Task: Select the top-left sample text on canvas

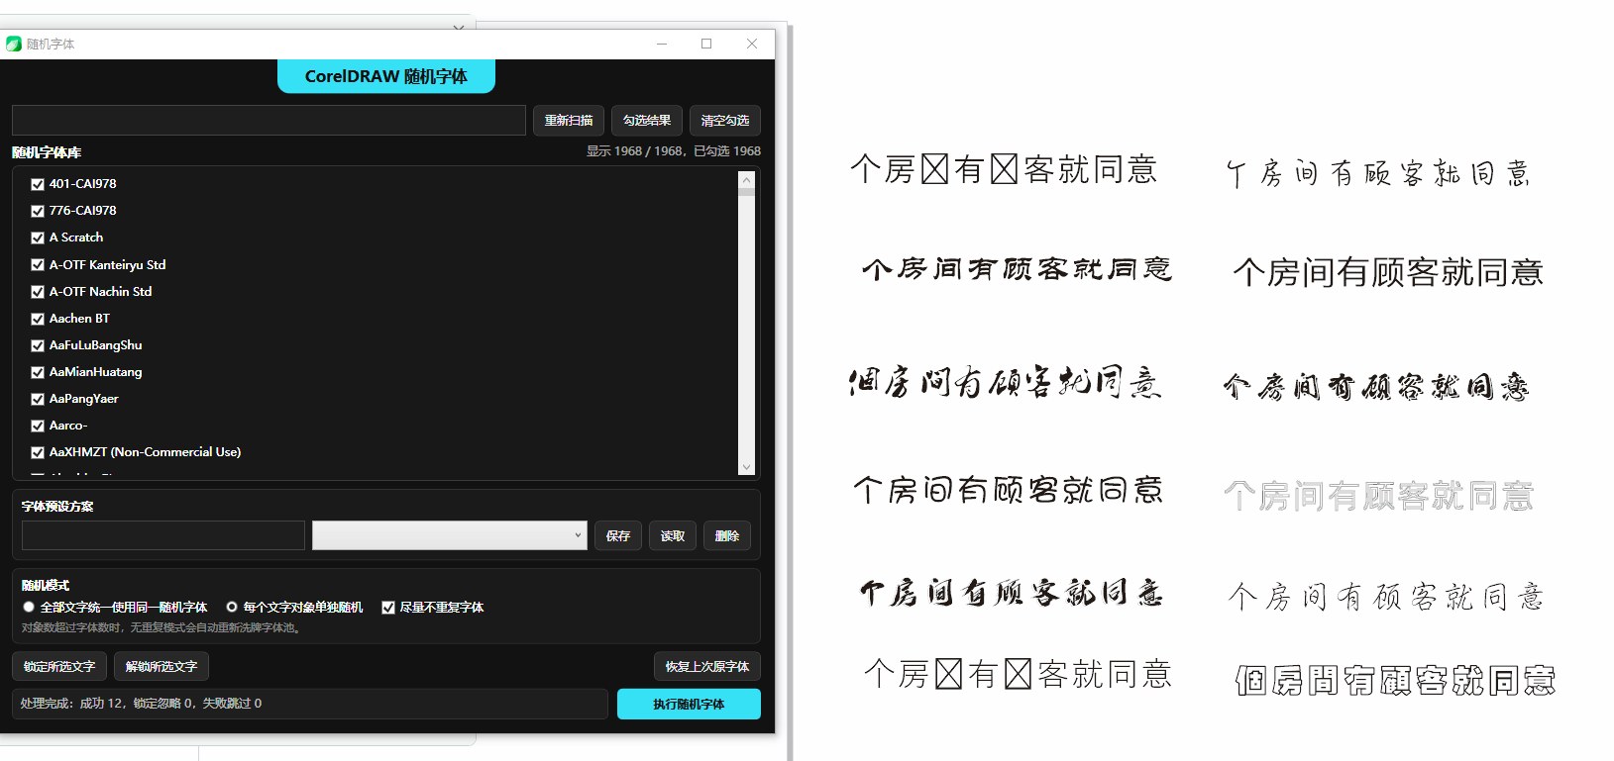Action: pyautogui.click(x=1004, y=169)
